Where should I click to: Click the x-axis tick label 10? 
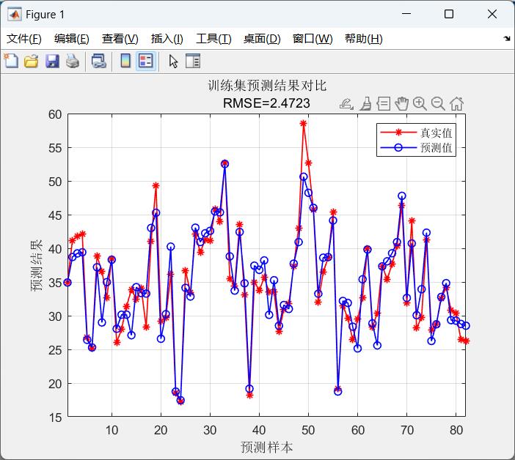[112, 430]
